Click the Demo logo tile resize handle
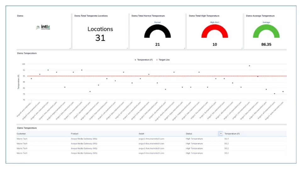 coord(70,48)
